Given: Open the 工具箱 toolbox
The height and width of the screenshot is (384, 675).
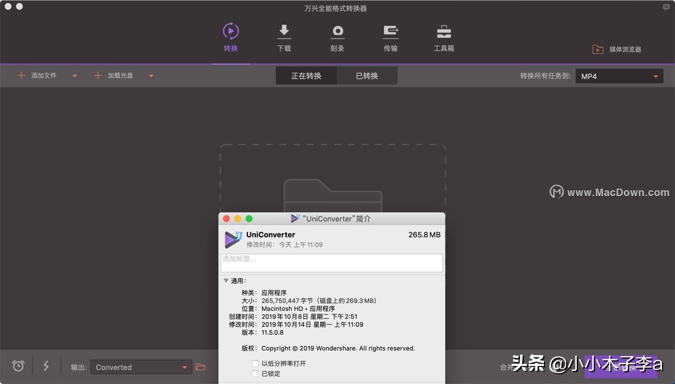Looking at the screenshot, I should pos(443,37).
